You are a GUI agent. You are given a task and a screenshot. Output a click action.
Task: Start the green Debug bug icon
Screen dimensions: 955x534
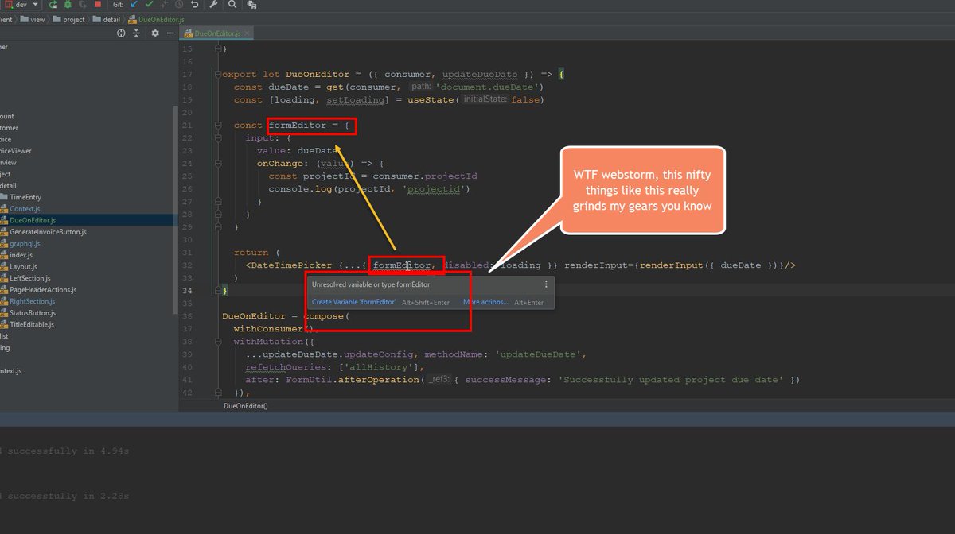(68, 5)
